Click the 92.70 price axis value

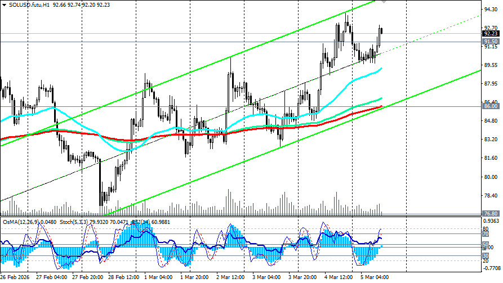point(491,28)
